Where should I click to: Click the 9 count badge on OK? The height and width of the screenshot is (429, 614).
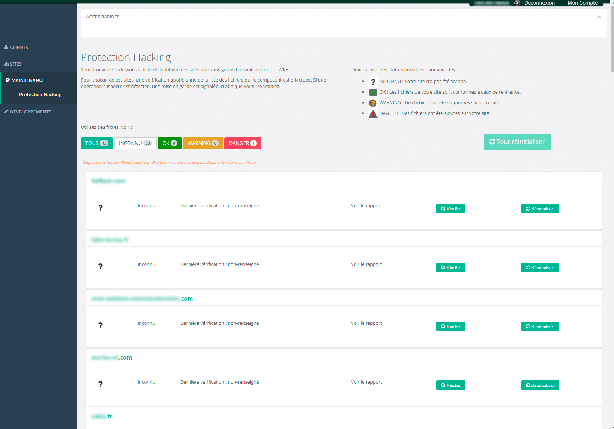pyautogui.click(x=174, y=143)
